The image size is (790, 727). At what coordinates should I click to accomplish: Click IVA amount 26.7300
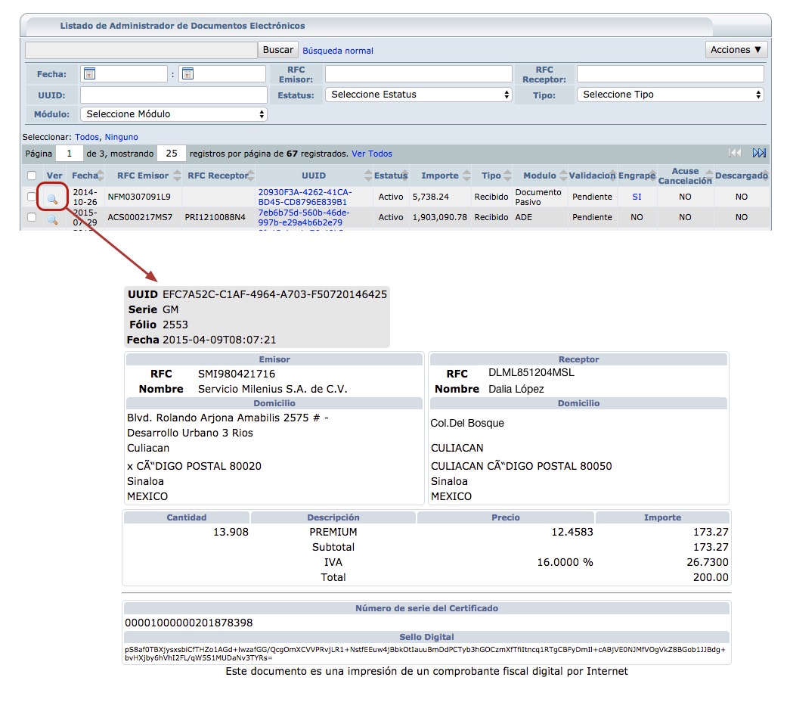[708, 562]
